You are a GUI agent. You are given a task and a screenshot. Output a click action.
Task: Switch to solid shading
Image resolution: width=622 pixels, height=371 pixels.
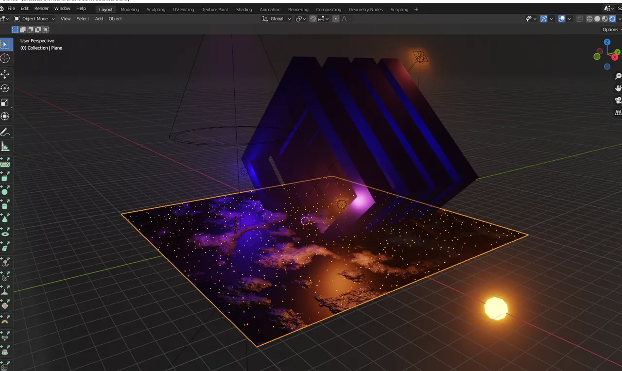click(597, 19)
